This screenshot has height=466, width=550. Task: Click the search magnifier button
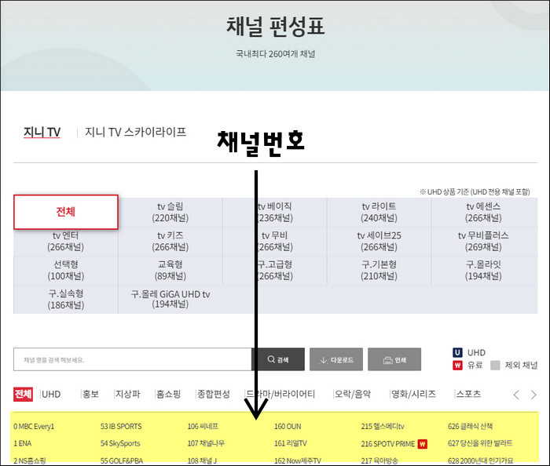277,360
